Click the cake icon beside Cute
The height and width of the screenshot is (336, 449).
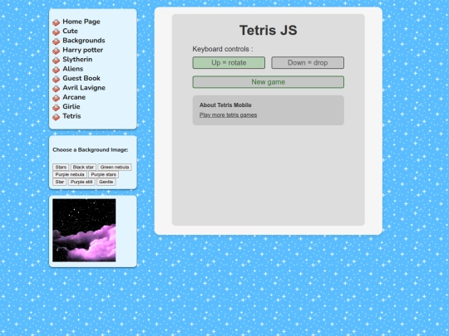point(57,32)
